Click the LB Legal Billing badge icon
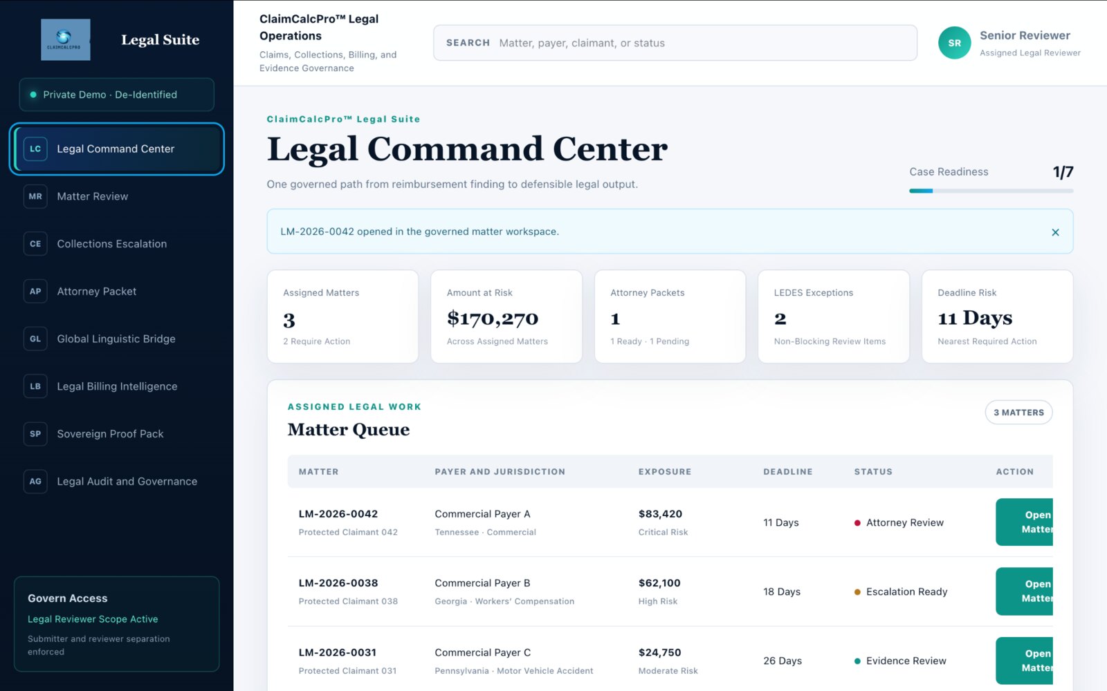This screenshot has height=691, width=1107. click(35, 386)
